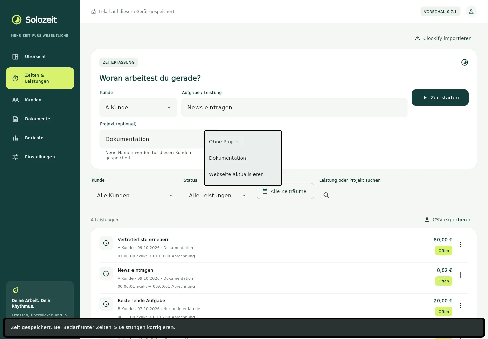Click the Projekt field containing Dokumentation
488x339 pixels.
coord(152,139)
